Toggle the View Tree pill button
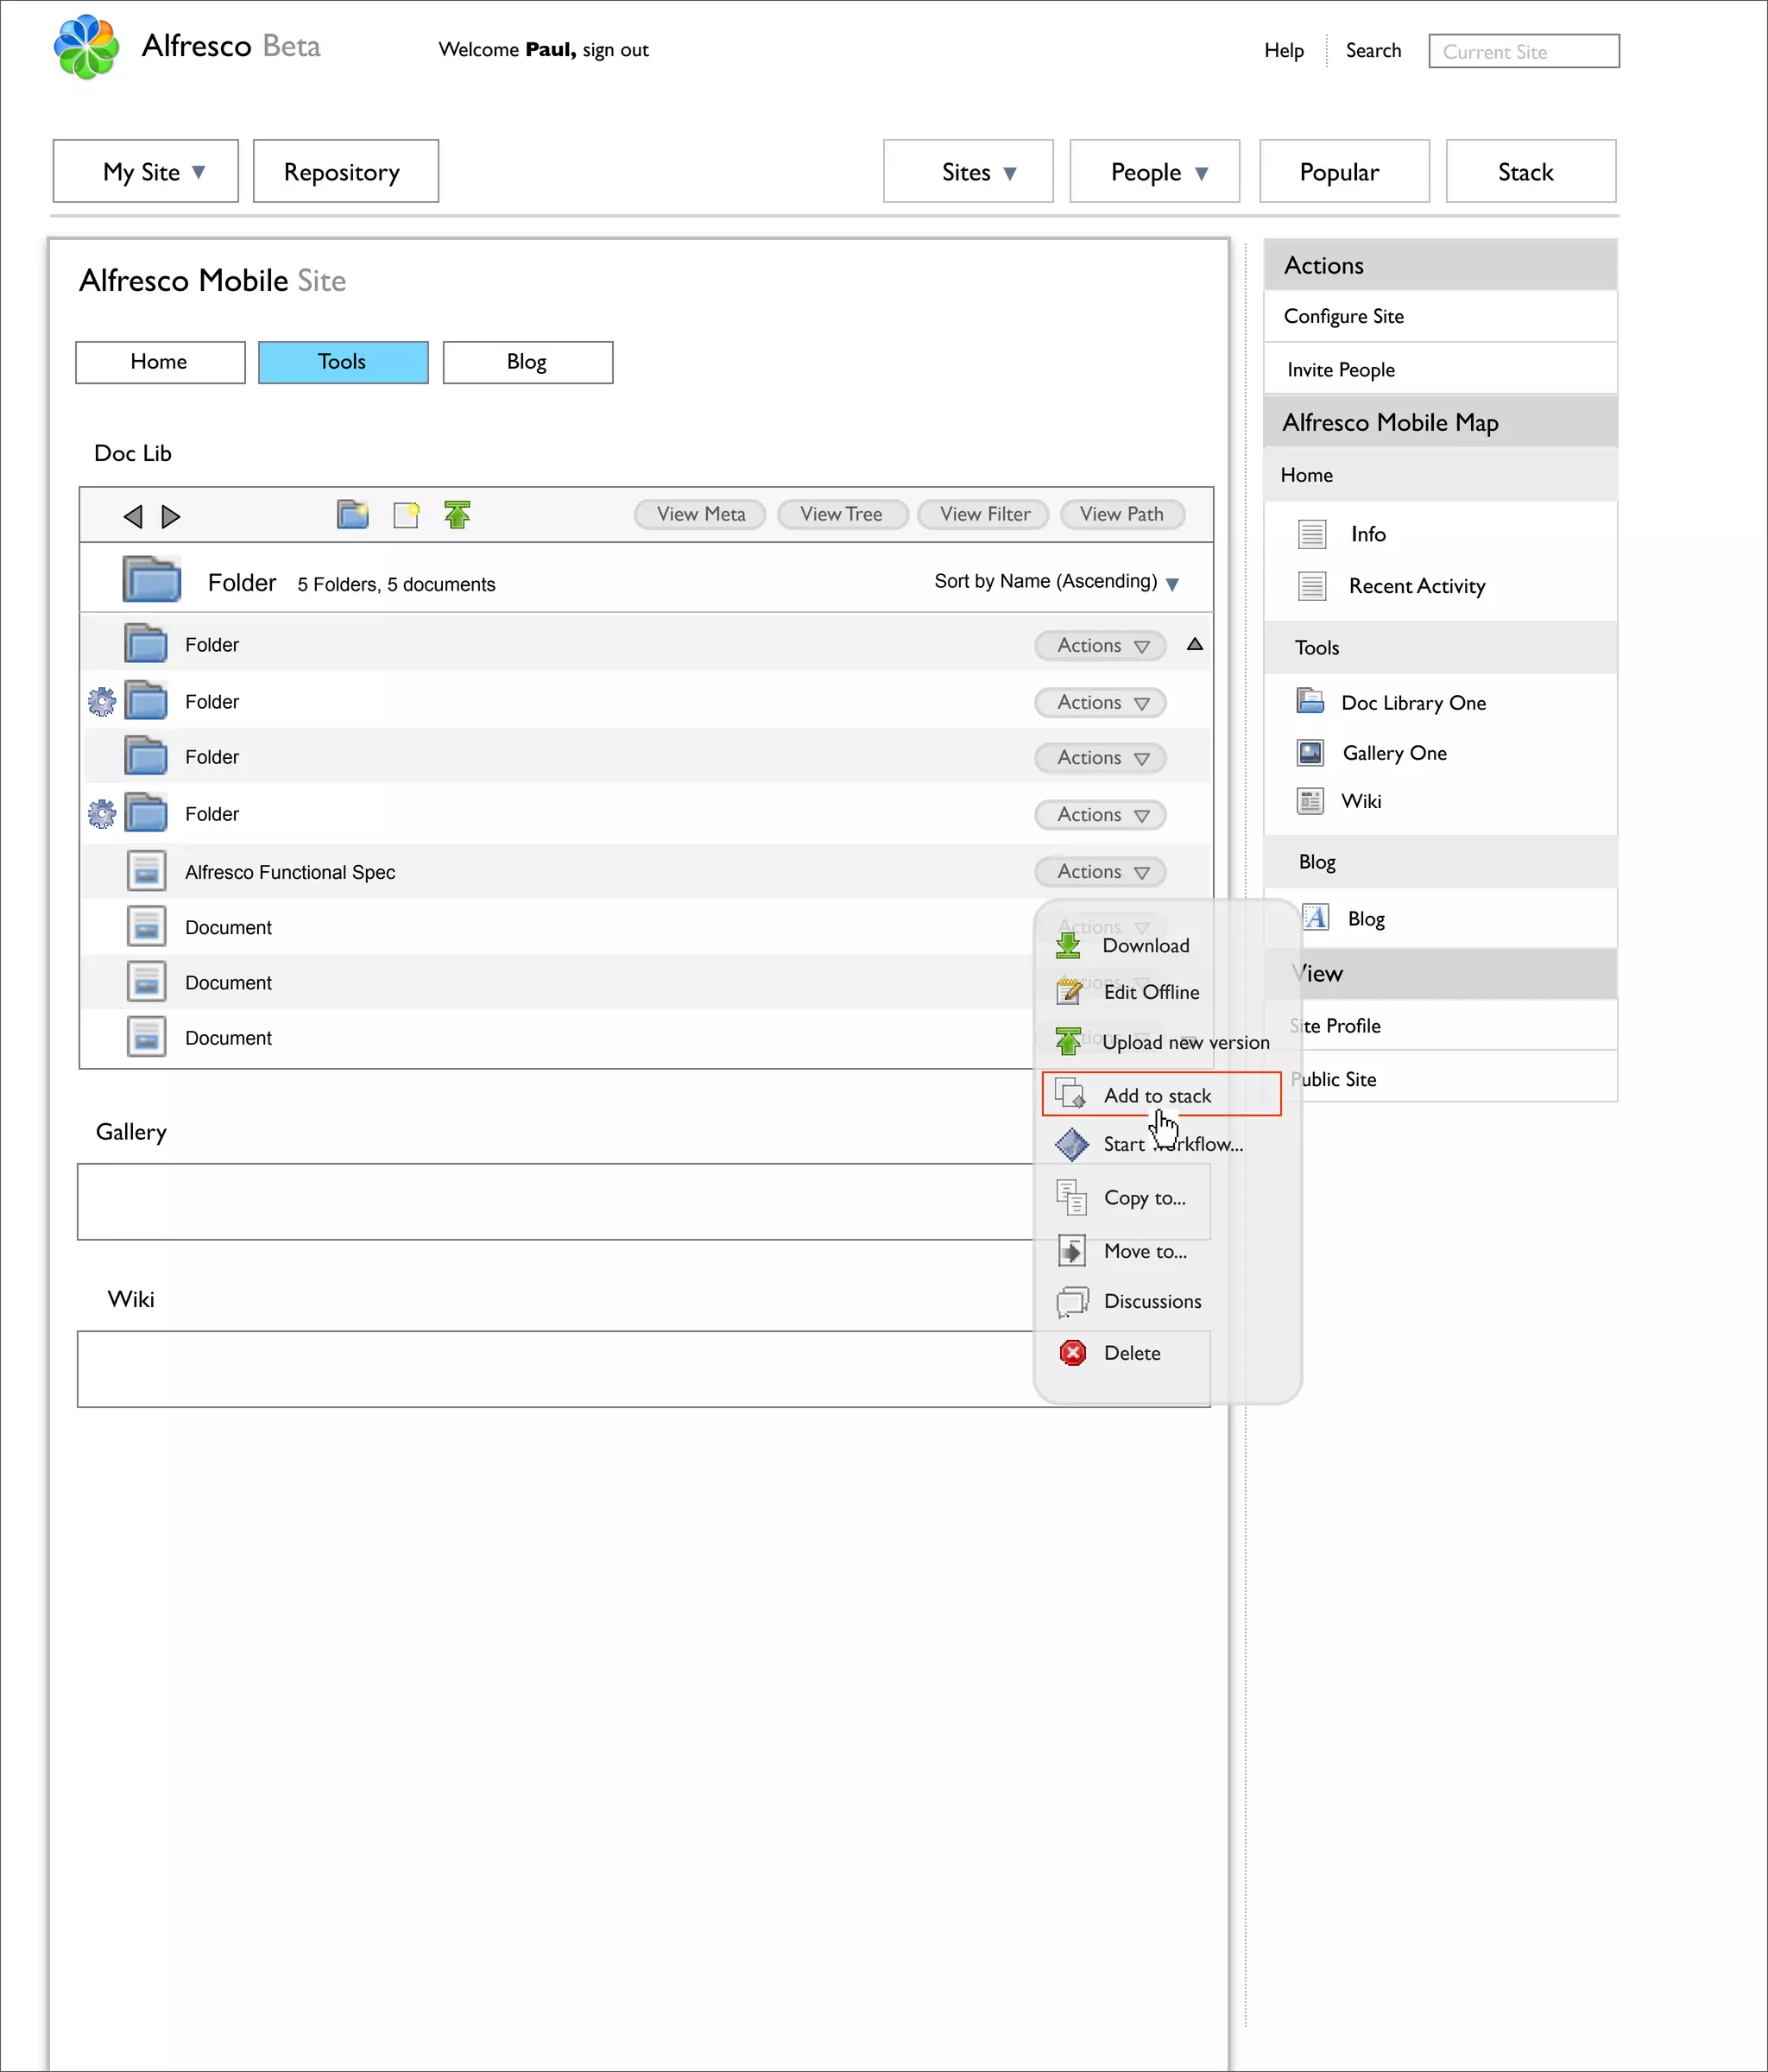This screenshot has height=2072, width=1768. [x=842, y=514]
